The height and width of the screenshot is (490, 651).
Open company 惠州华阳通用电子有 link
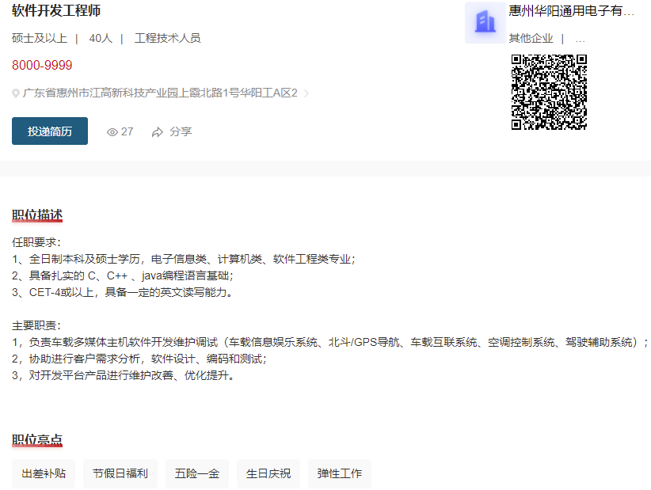pyautogui.click(x=571, y=11)
